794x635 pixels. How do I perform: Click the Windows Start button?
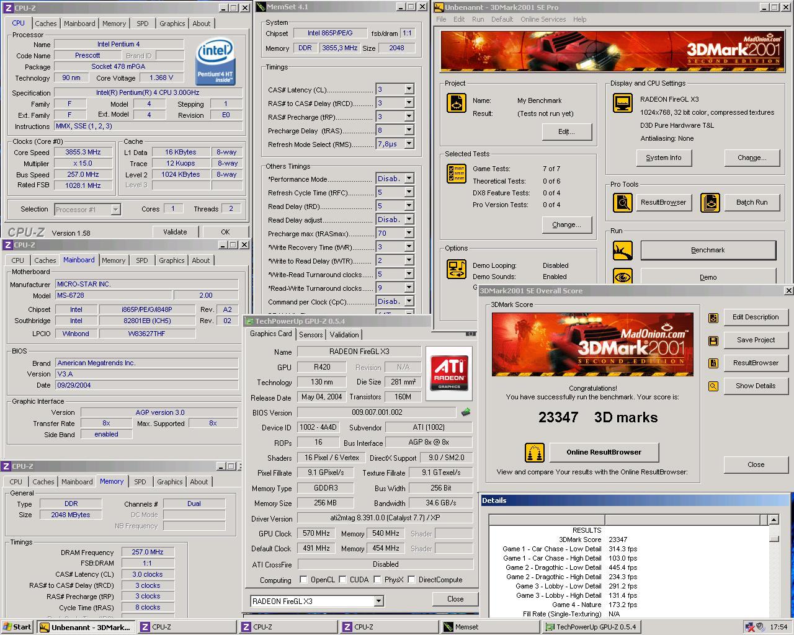17,627
